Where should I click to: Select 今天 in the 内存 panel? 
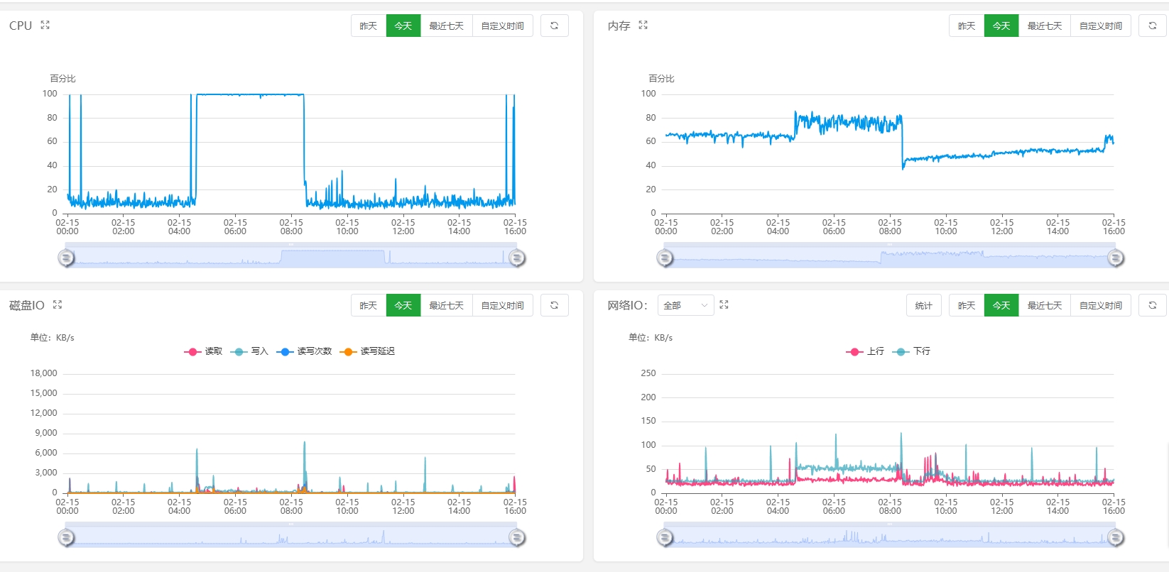(1001, 26)
